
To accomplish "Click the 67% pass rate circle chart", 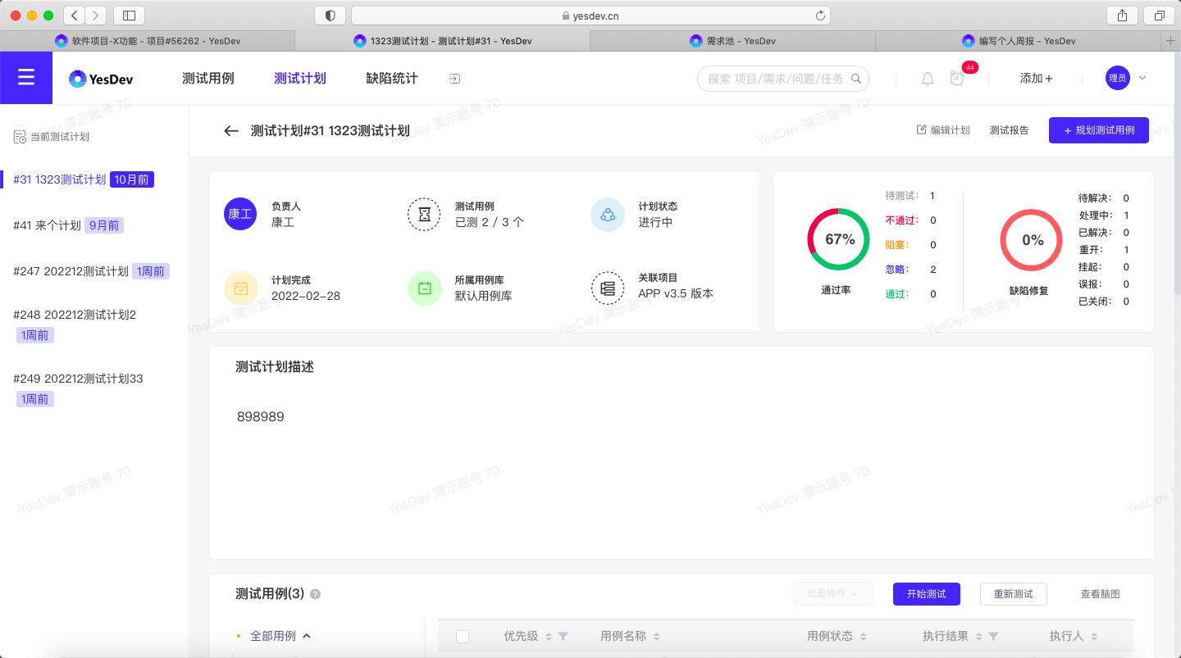I will pyautogui.click(x=837, y=239).
